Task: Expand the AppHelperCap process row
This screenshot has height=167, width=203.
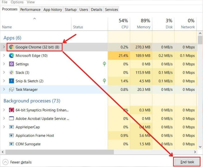Action: pyautogui.click(x=4, y=127)
